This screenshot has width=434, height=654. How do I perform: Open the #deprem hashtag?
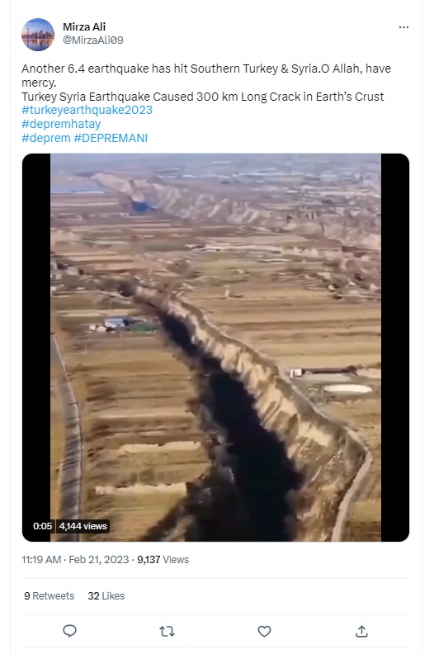coord(46,138)
